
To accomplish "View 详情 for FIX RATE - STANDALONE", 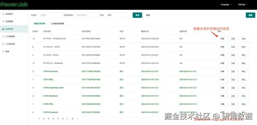I will tap(222, 39).
